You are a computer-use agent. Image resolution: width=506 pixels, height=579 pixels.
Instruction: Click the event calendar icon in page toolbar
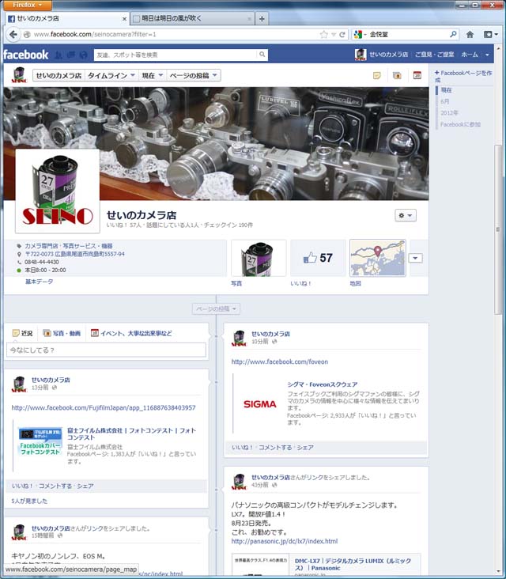coord(417,75)
